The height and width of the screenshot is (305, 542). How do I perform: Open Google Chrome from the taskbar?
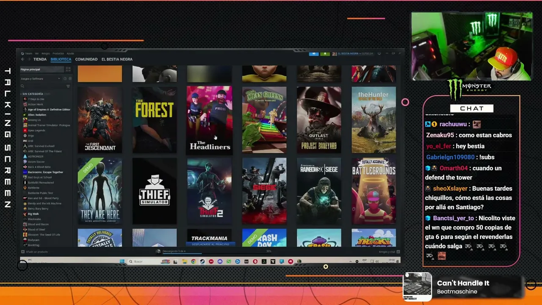pos(194,261)
